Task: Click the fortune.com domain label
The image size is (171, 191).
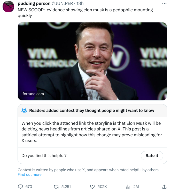Action: (x=33, y=94)
